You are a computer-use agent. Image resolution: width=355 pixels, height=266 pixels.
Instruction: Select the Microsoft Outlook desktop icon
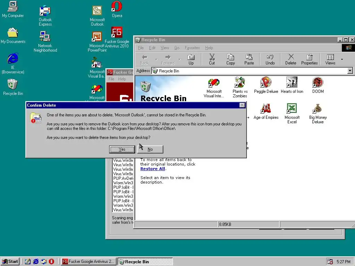tap(97, 16)
